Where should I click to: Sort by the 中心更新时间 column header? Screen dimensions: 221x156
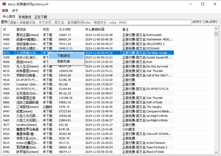pyautogui.click(x=102, y=29)
